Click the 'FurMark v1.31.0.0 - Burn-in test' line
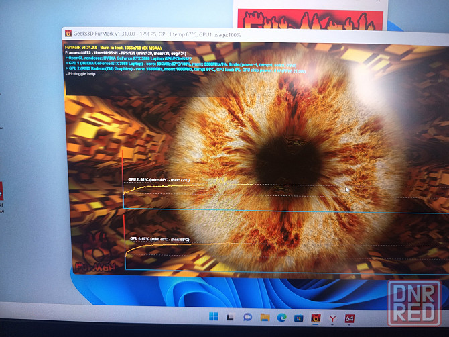Screen dimensions: 449x337 pyautogui.click(x=113, y=48)
